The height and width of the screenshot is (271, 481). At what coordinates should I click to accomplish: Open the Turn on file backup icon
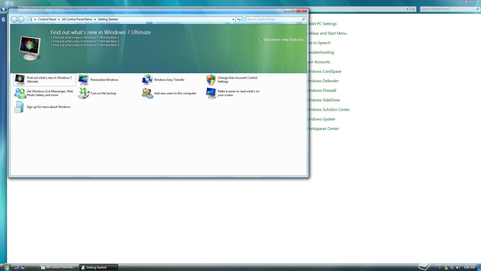coord(83,93)
